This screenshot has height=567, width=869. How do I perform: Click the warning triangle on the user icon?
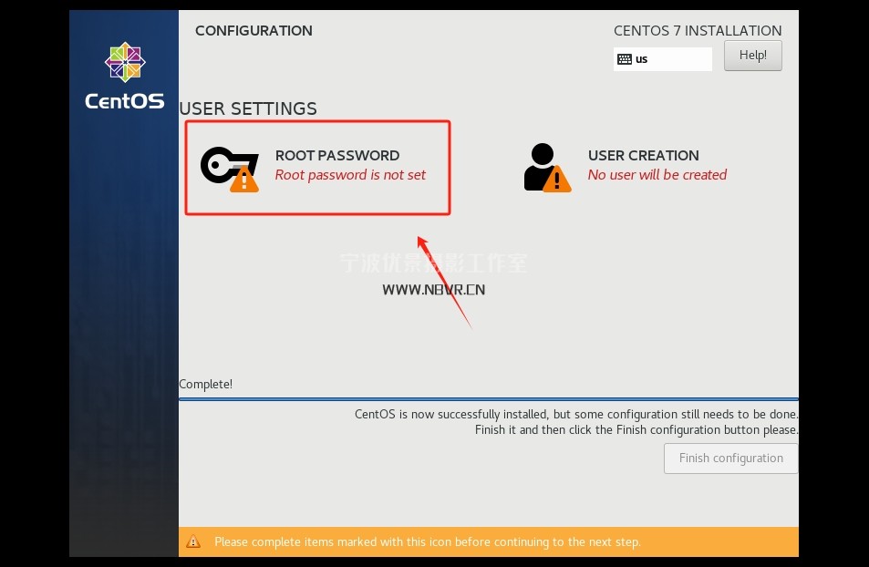coord(556,180)
